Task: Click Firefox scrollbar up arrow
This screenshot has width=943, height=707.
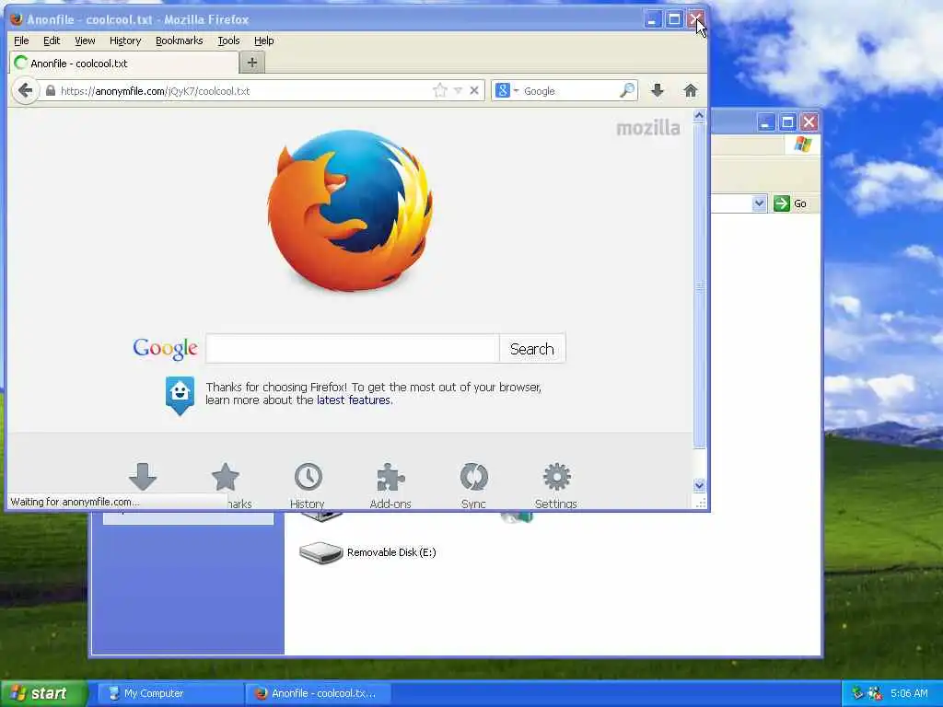Action: [699, 115]
